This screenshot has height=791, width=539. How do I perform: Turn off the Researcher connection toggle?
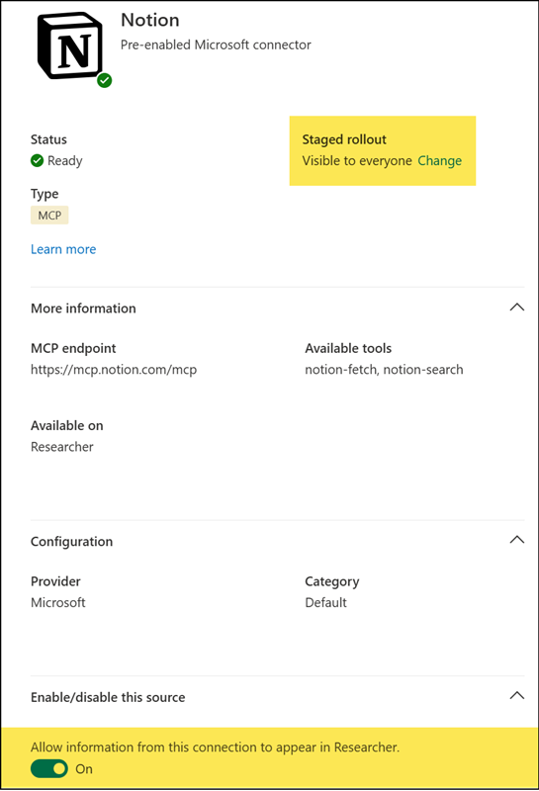coord(48,769)
